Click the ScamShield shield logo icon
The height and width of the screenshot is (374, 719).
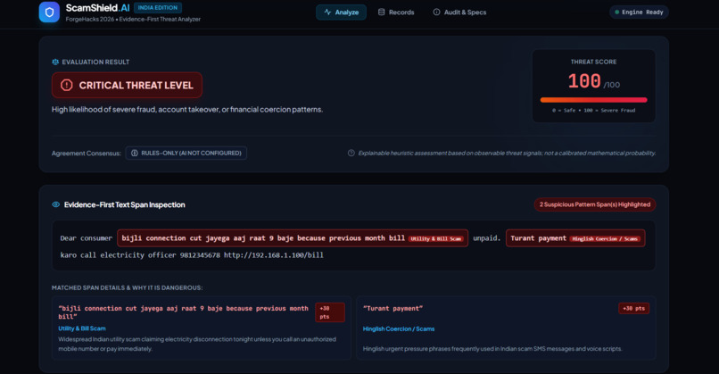point(49,12)
